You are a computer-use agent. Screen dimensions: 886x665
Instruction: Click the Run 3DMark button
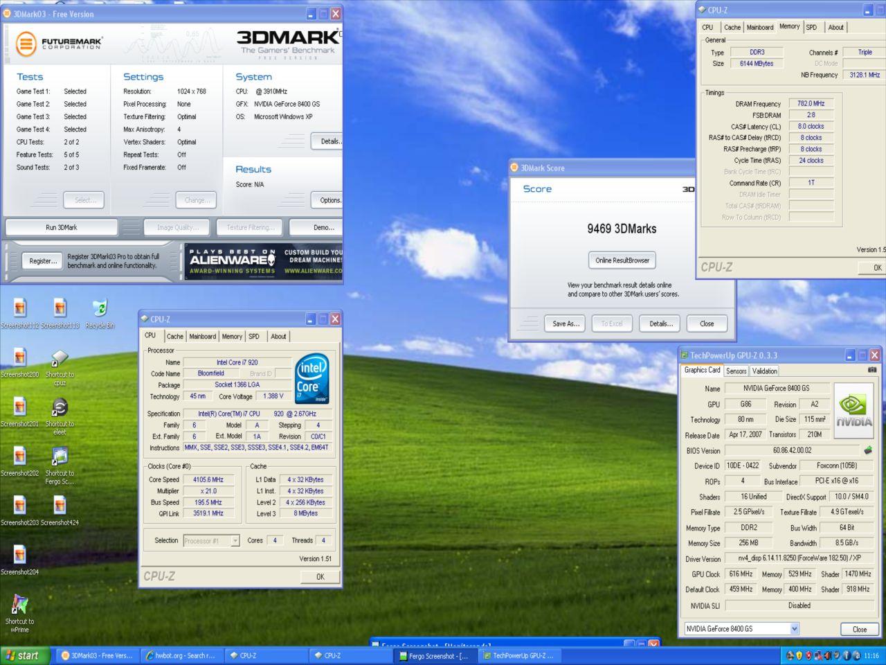(62, 227)
